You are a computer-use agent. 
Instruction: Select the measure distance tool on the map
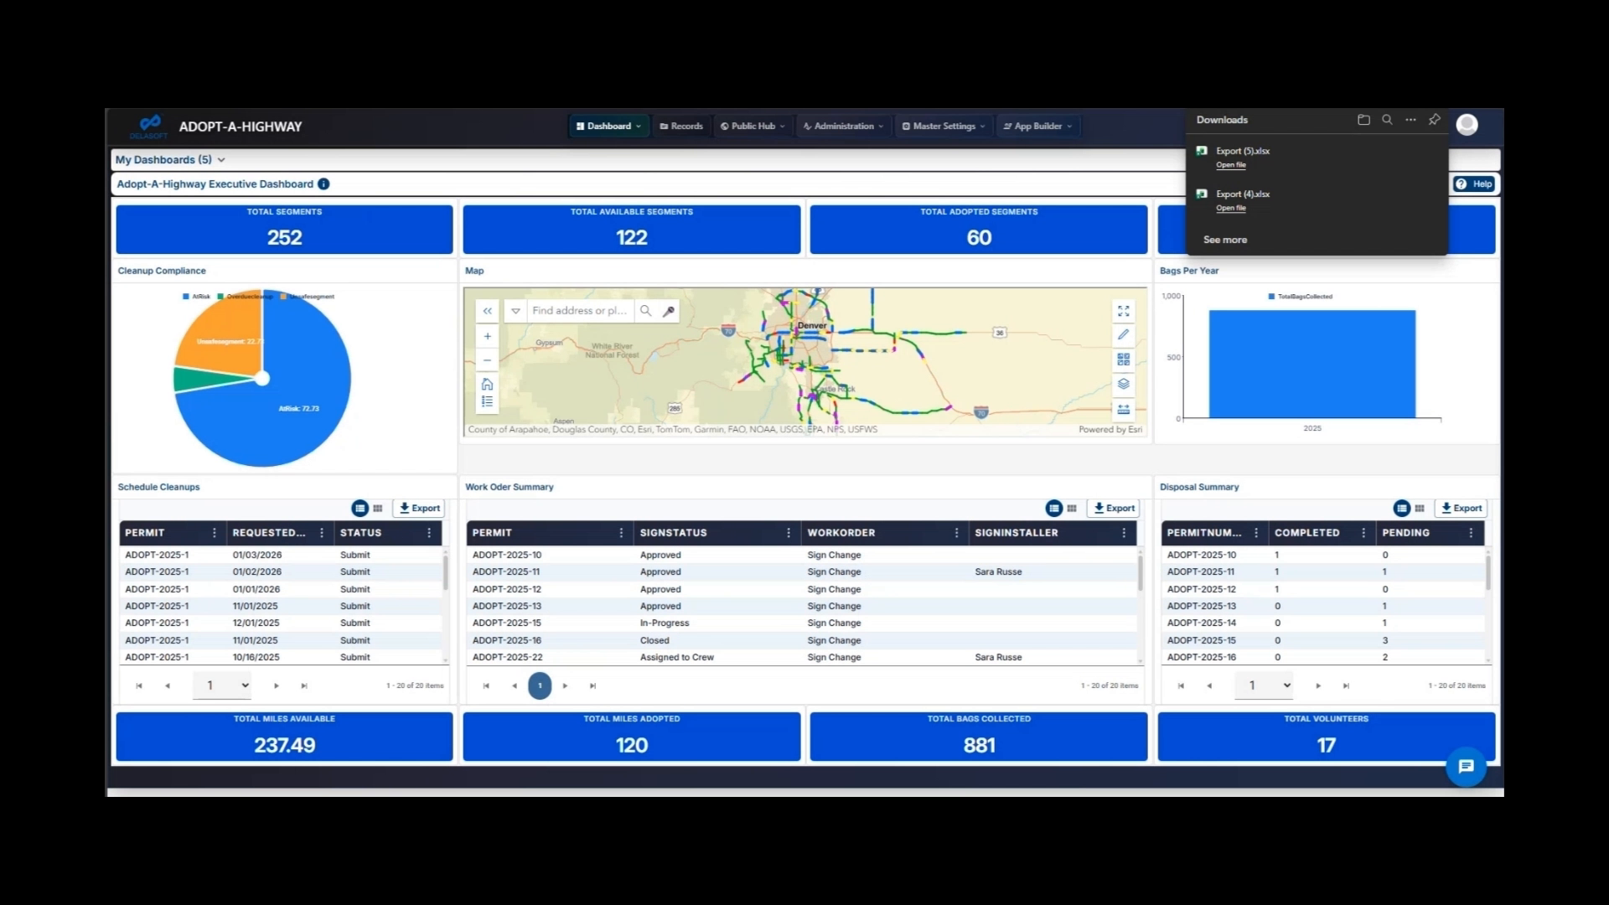(x=1123, y=410)
